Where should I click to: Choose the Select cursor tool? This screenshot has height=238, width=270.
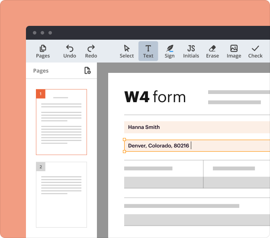pos(127,51)
